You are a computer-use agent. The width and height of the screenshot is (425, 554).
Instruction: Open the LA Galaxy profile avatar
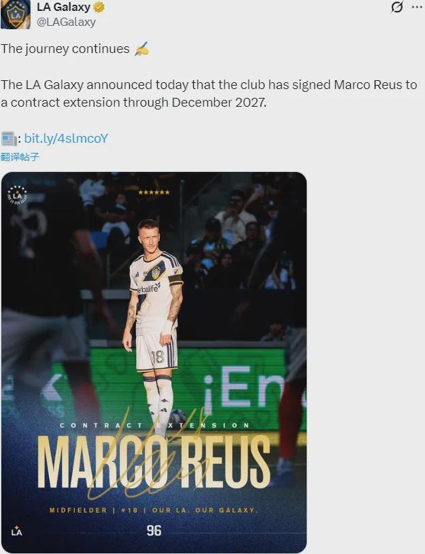[x=15, y=14]
